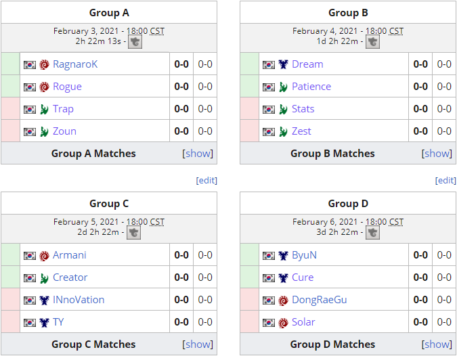Click the Protoss race icon next to Trap
The image size is (457, 356).
click(44, 109)
